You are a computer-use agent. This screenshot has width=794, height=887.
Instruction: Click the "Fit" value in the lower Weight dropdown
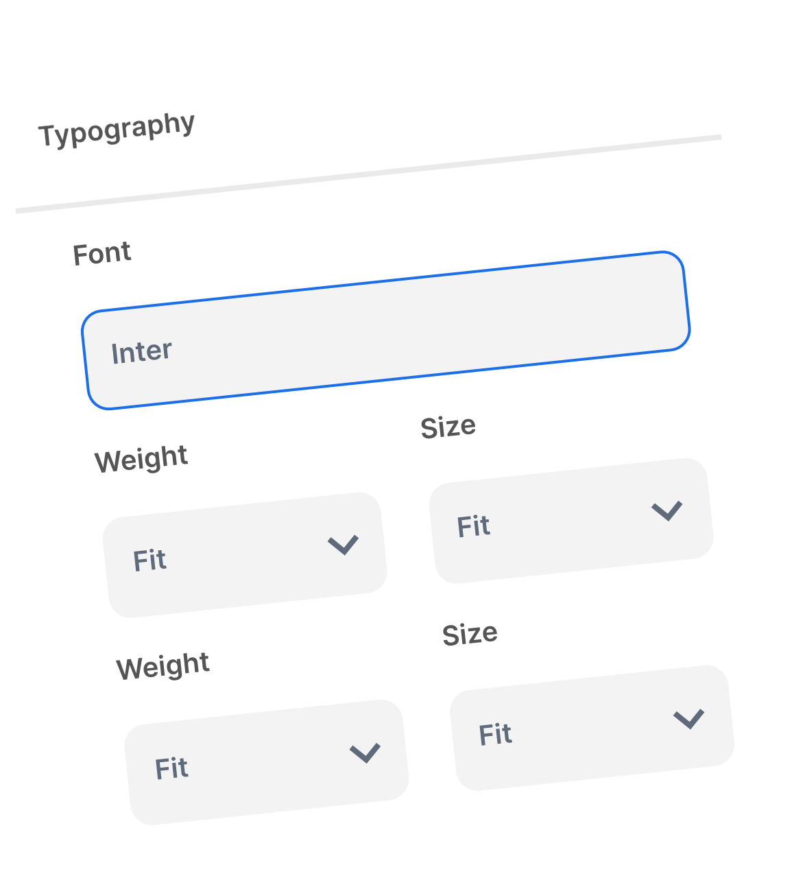tap(171, 768)
